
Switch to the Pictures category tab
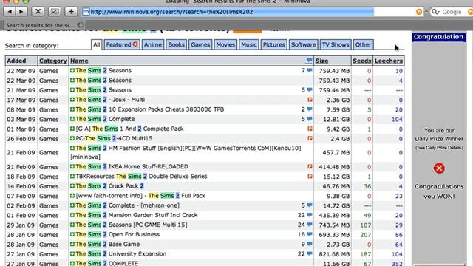273,44
